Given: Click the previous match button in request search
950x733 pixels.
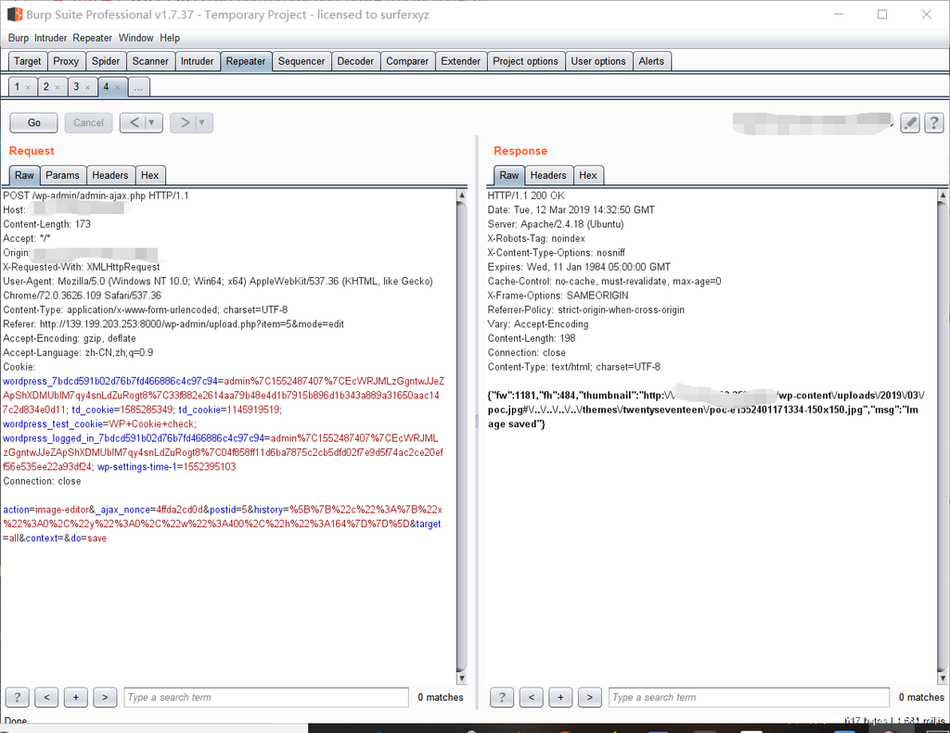Looking at the screenshot, I should (46, 697).
